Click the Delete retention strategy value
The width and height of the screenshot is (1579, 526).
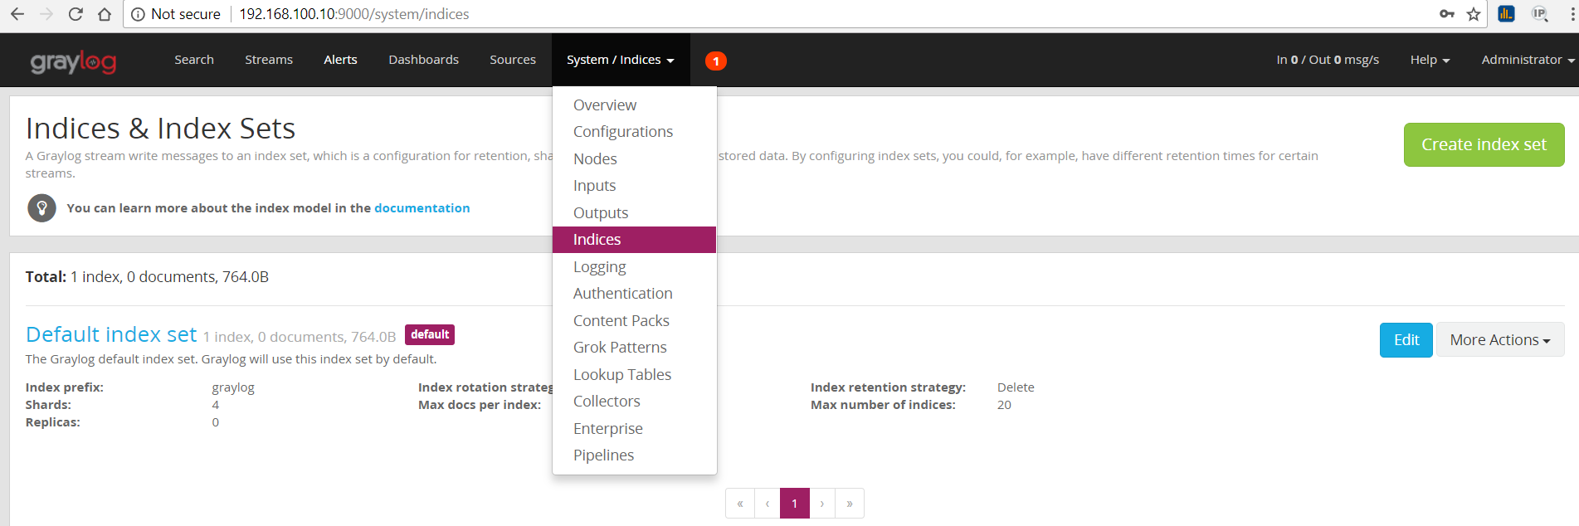click(x=1016, y=387)
